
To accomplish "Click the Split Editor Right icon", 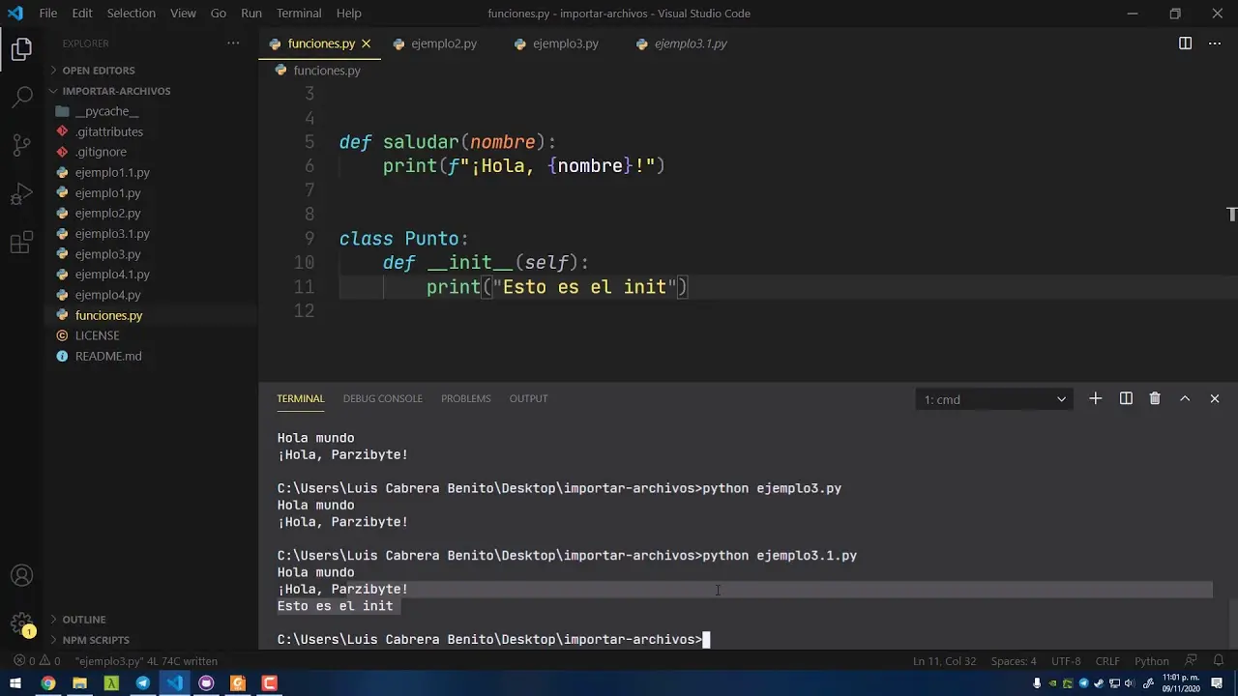I will pyautogui.click(x=1185, y=43).
